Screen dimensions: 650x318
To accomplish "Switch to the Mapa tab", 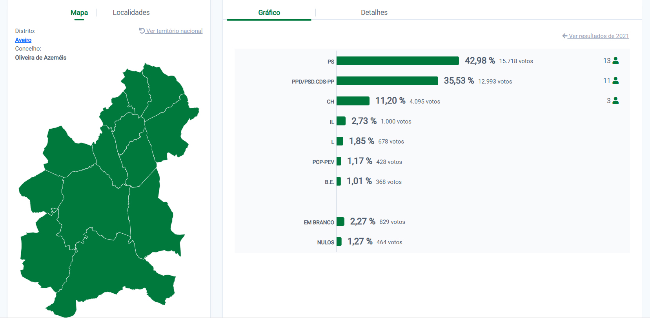I will pyautogui.click(x=79, y=13).
